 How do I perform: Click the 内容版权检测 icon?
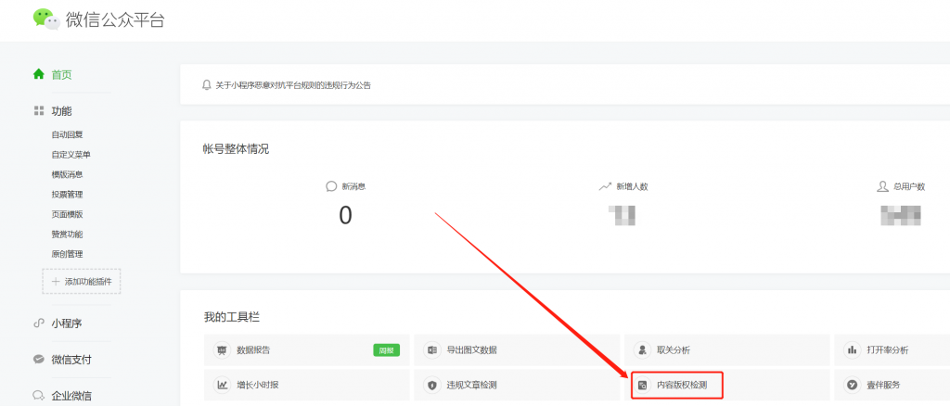642,385
